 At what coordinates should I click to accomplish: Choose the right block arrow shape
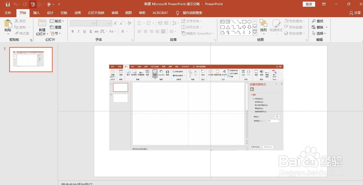[244, 27]
